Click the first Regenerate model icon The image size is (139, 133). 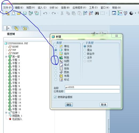click(85, 13)
